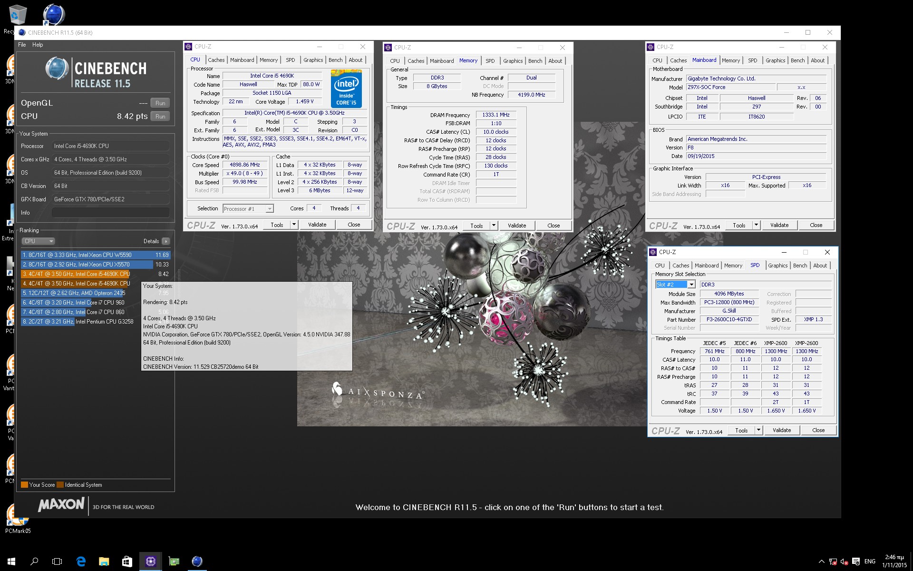Viewport: 913px width, 571px height.
Task: Open Cinebench File menu
Action: tap(22, 45)
